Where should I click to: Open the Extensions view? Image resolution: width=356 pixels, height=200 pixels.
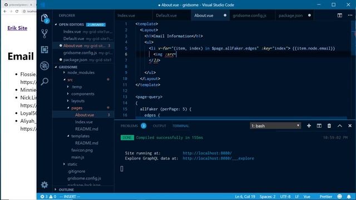coord(44,49)
